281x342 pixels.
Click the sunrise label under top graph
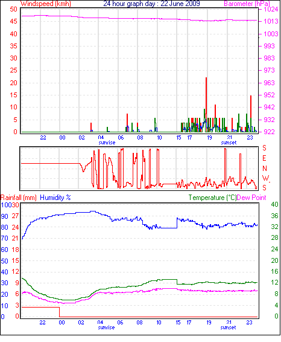[x=107, y=143]
